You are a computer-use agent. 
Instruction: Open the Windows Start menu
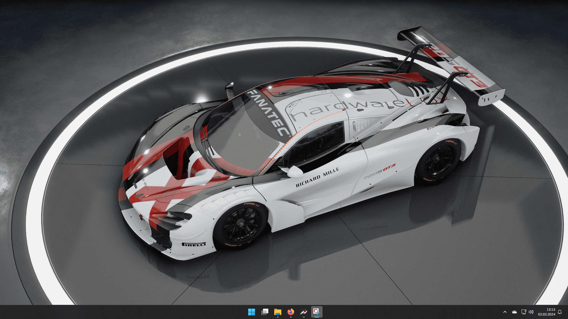(x=251, y=312)
